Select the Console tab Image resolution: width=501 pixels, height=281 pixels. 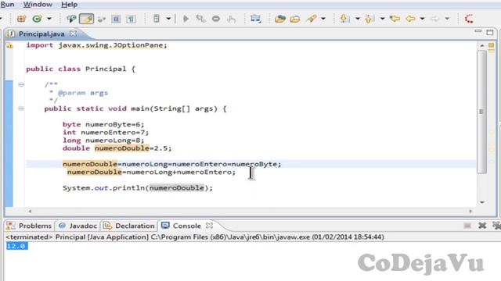pos(182,226)
